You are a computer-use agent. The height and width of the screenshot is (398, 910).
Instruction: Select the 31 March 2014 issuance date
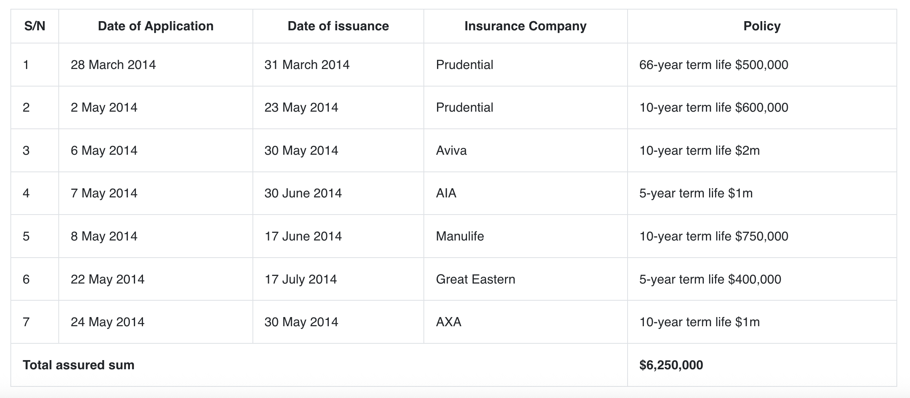pos(307,65)
